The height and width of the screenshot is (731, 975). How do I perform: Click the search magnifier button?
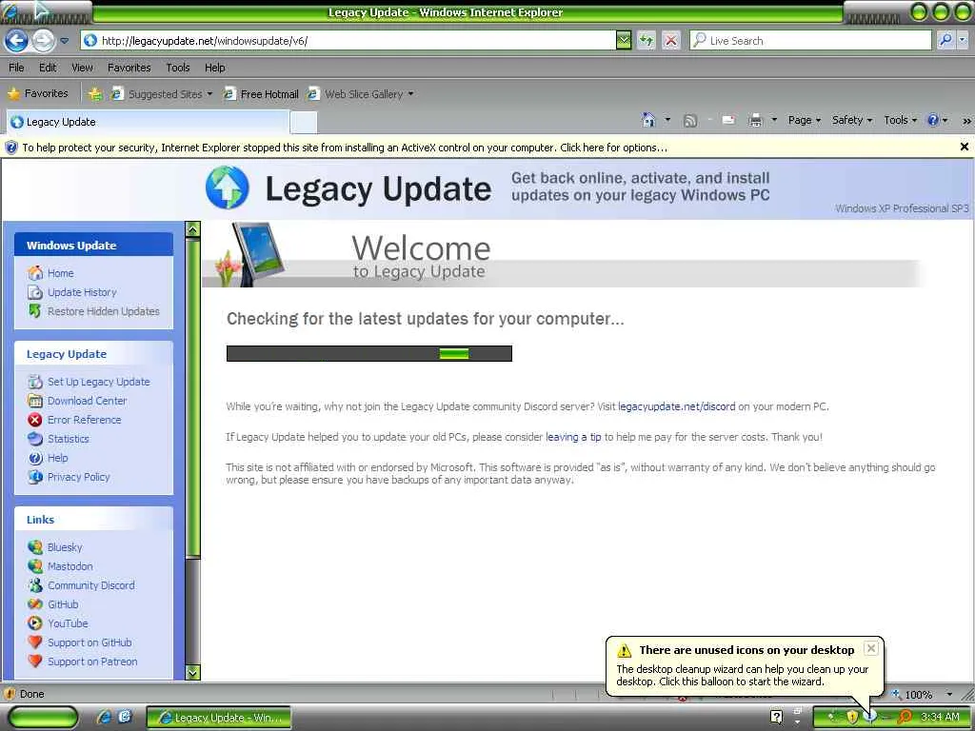click(x=945, y=41)
